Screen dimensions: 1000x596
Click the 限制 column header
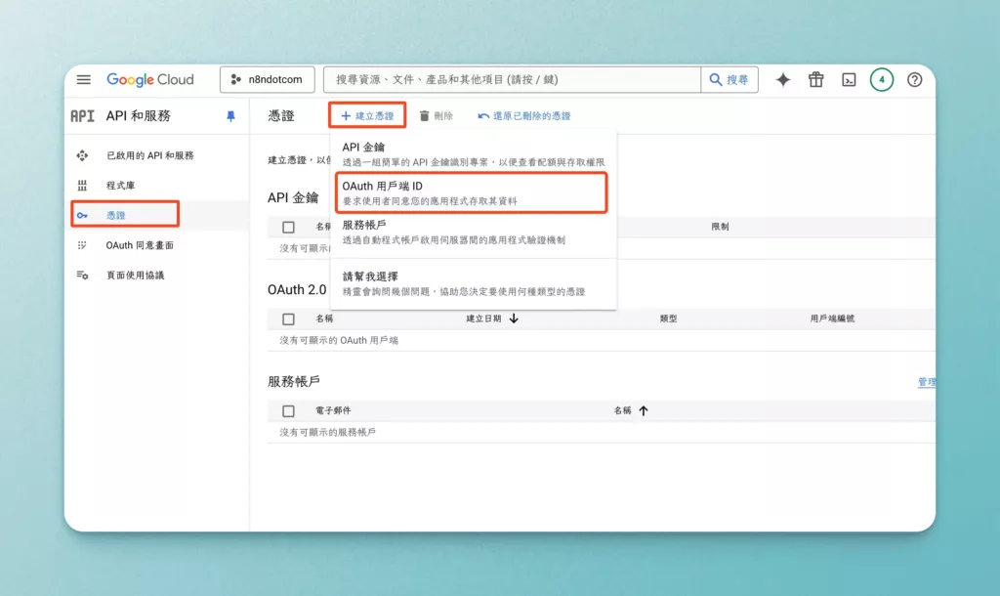pyautogui.click(x=720, y=227)
